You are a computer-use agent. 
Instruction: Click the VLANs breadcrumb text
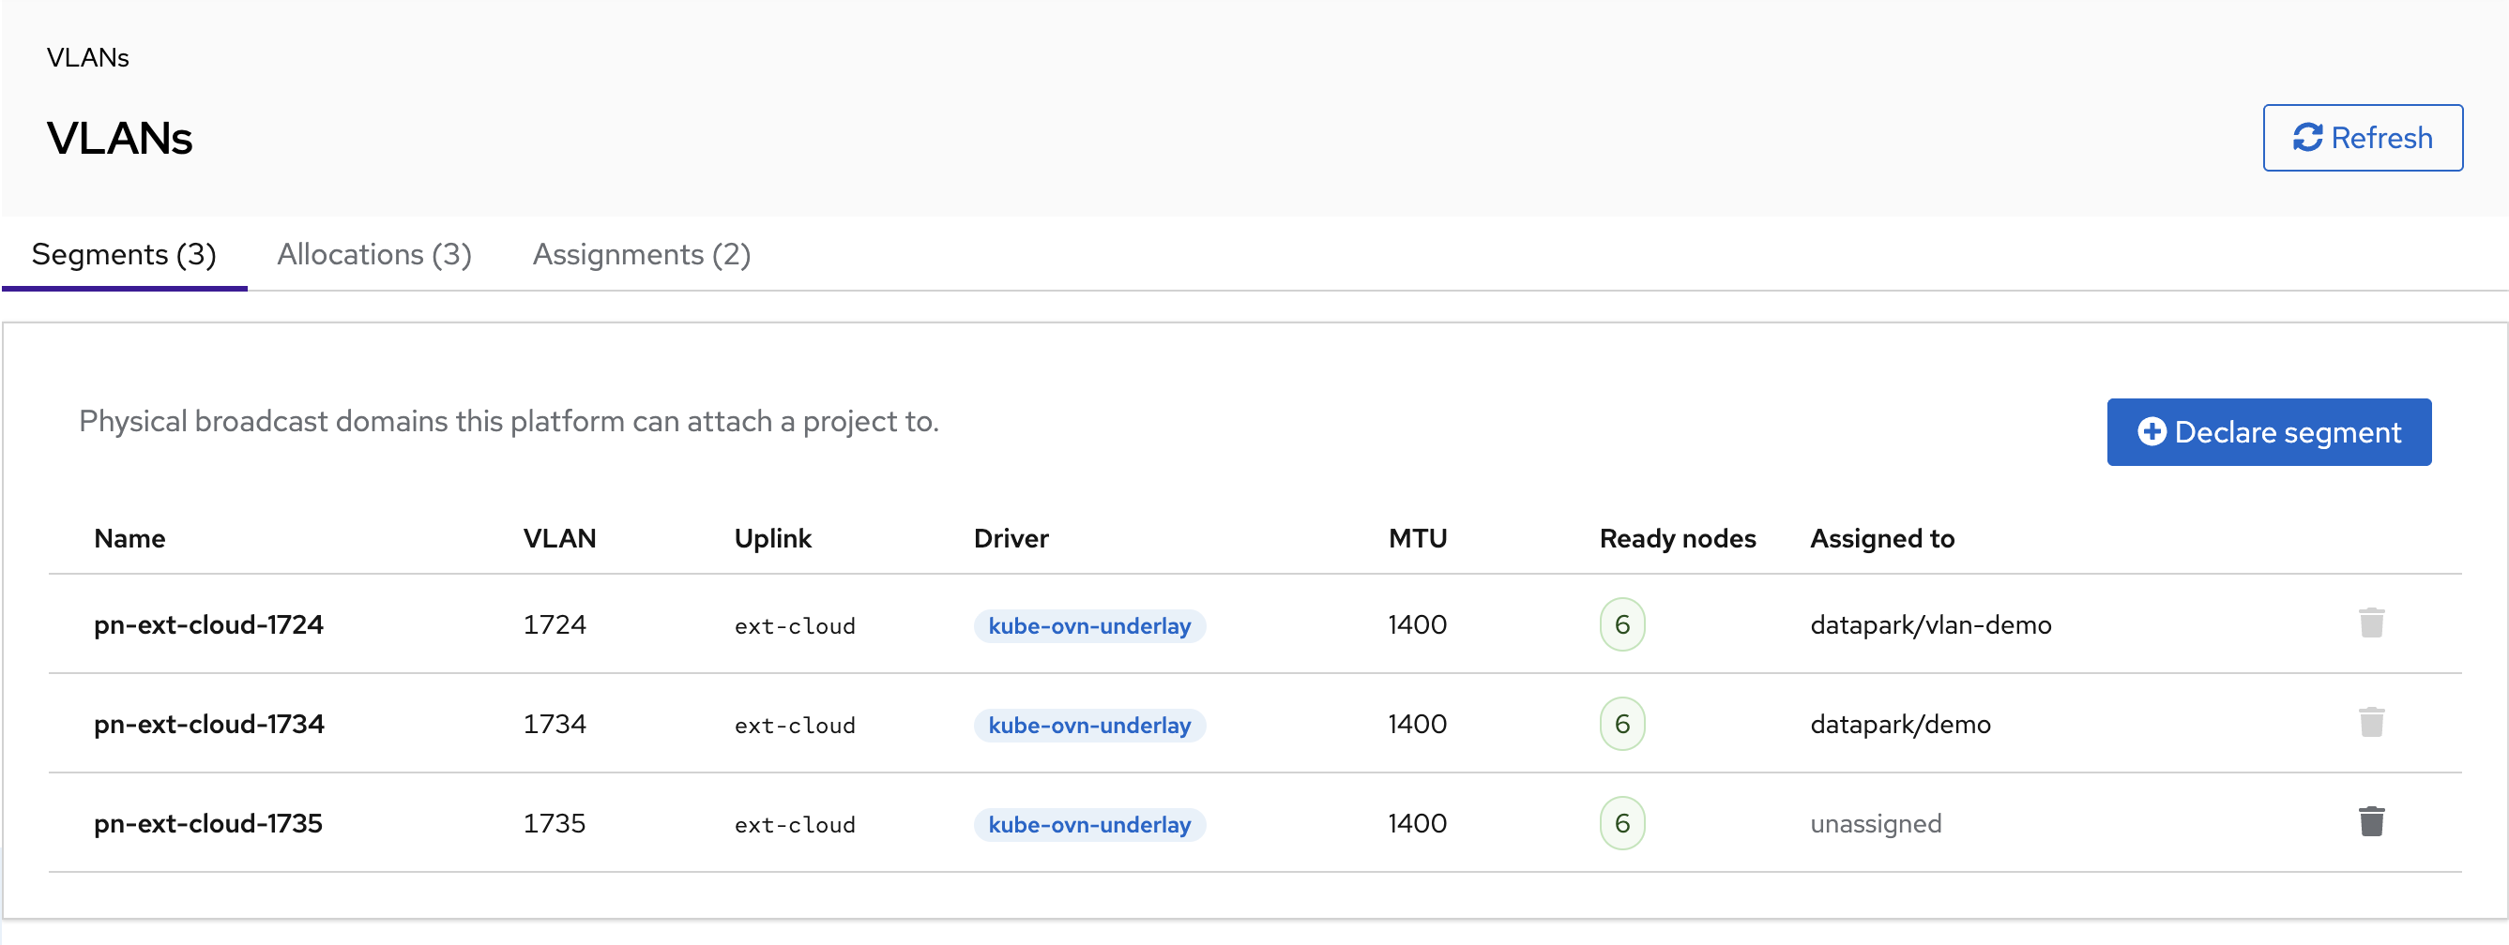(87, 57)
